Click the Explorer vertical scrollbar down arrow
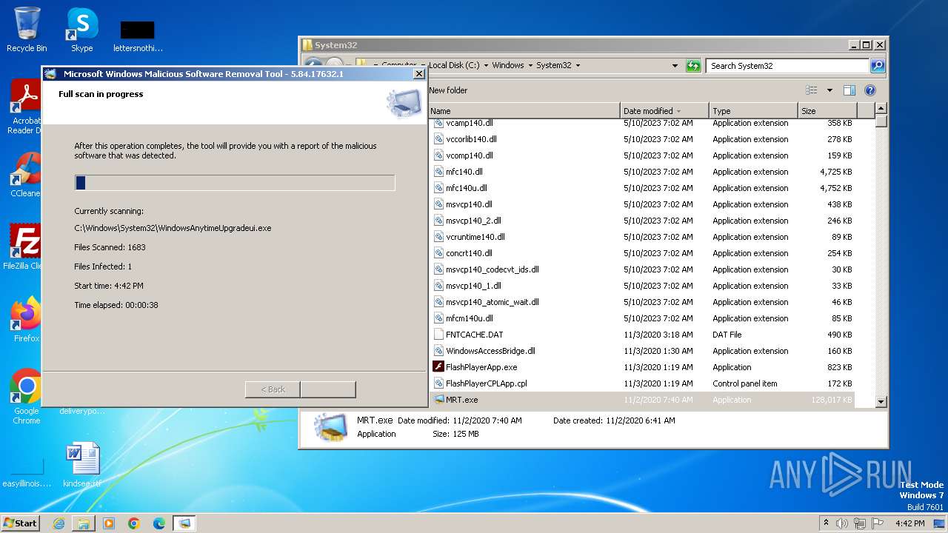948x533 pixels. (x=881, y=401)
